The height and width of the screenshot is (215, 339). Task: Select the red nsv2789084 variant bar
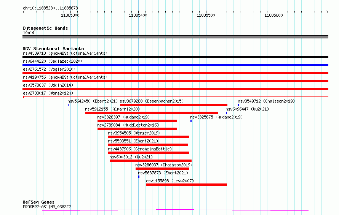(x=137, y=129)
